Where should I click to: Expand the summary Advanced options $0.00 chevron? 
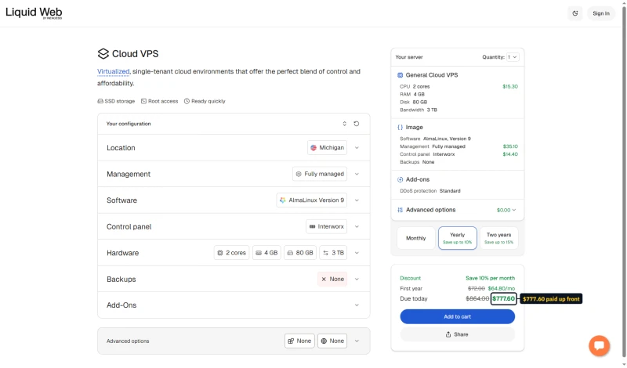514,210
